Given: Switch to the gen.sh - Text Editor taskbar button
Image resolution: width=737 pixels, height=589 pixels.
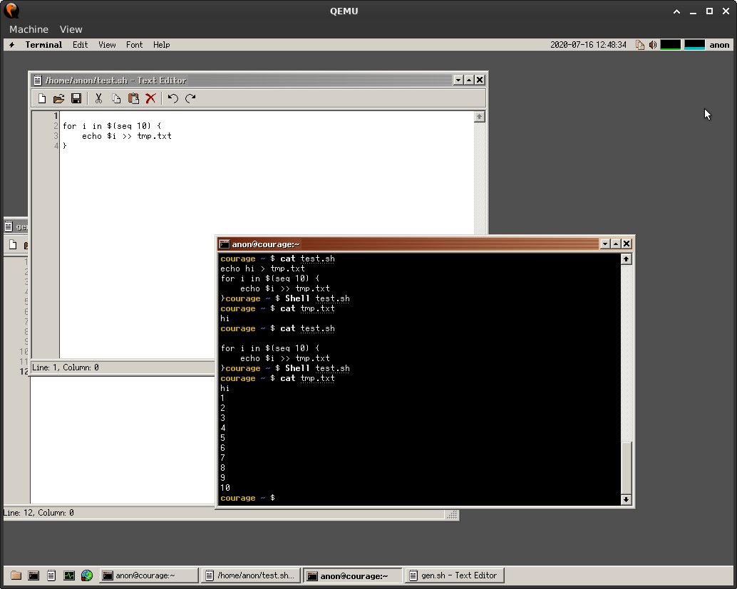Looking at the screenshot, I should 454,575.
